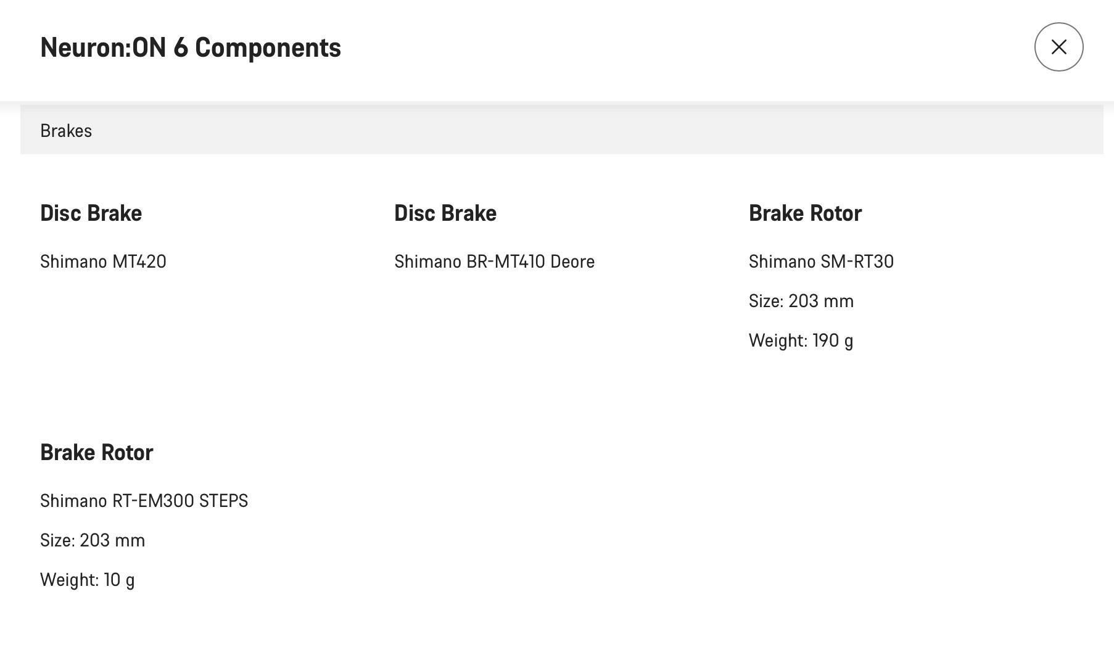
Task: Click the word Brakes in the gray bar
Action: click(66, 131)
